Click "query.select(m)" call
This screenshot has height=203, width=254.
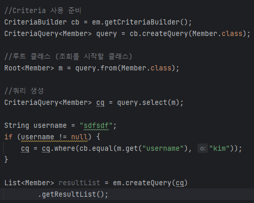(148, 103)
